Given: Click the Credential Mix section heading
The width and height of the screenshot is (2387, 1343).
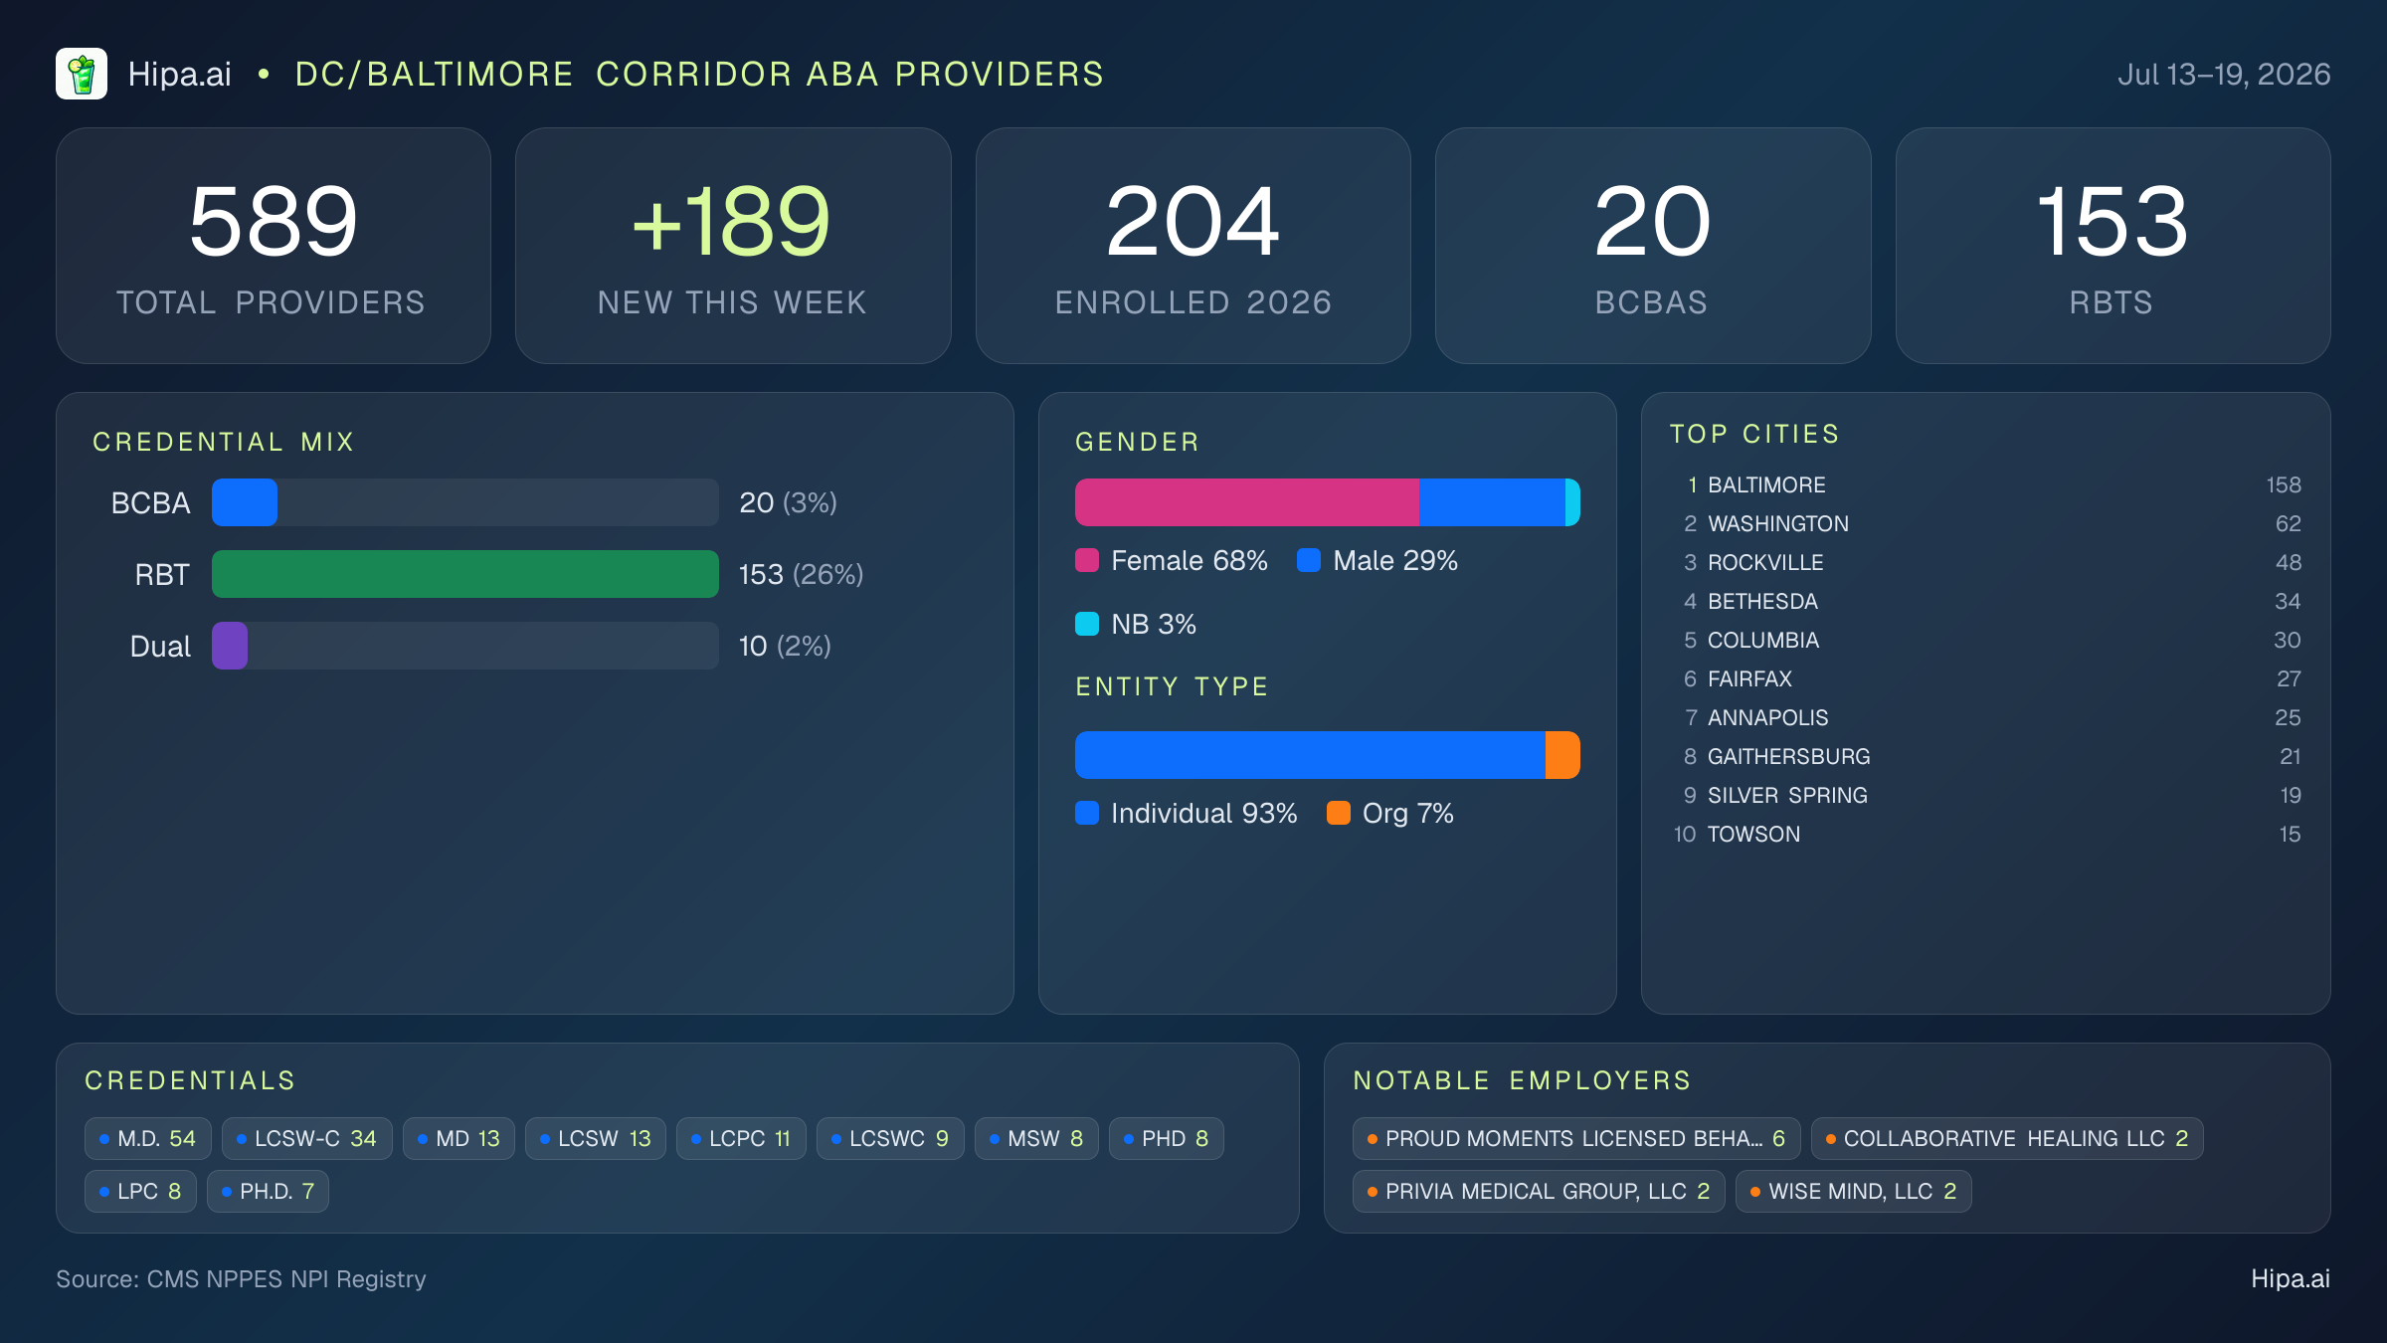Looking at the screenshot, I should pos(224,442).
